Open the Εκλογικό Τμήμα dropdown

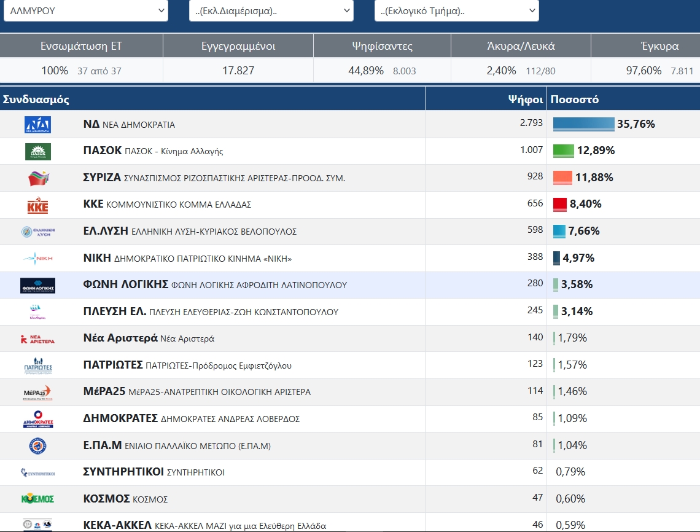456,10
